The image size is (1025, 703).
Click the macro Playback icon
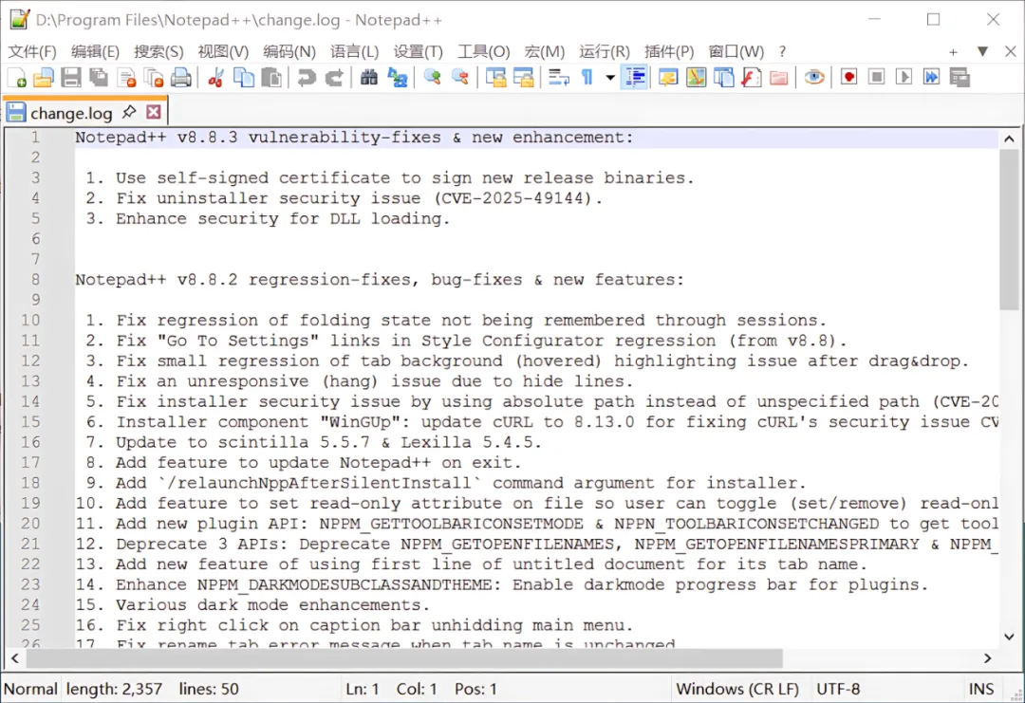click(x=904, y=78)
